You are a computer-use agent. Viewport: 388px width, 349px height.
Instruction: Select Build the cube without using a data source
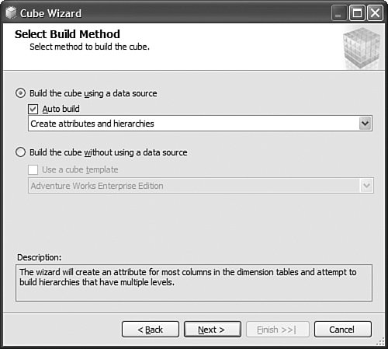[x=21, y=152]
